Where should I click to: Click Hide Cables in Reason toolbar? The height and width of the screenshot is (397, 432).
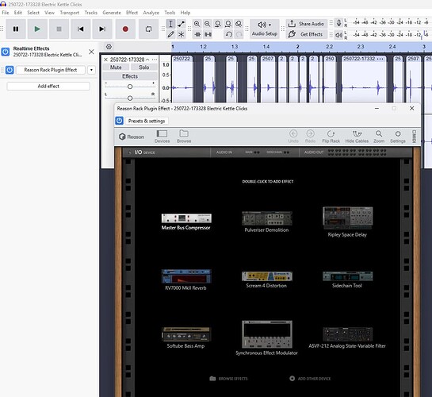pos(357,137)
